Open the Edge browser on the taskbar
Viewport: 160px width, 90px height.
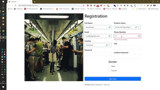pos(3,14)
